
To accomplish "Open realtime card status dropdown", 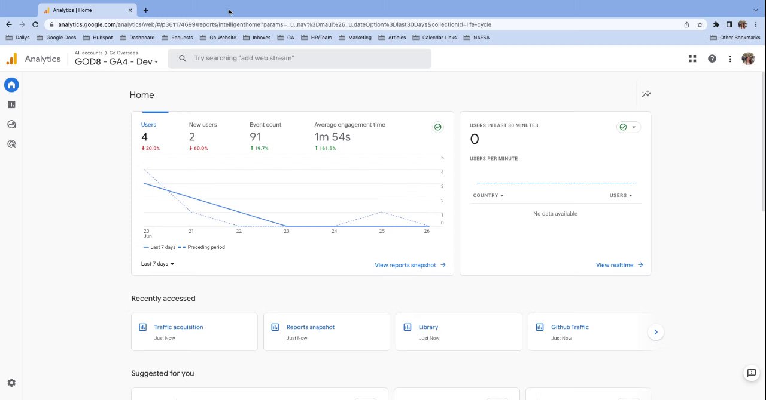I will pyautogui.click(x=628, y=127).
